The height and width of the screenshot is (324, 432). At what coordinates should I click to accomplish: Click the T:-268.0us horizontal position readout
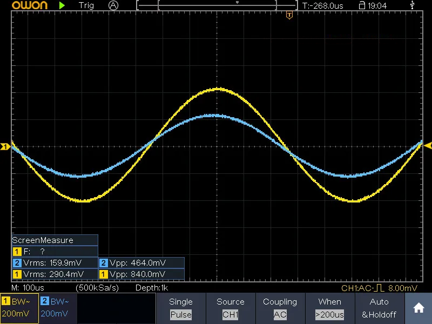[x=322, y=6]
